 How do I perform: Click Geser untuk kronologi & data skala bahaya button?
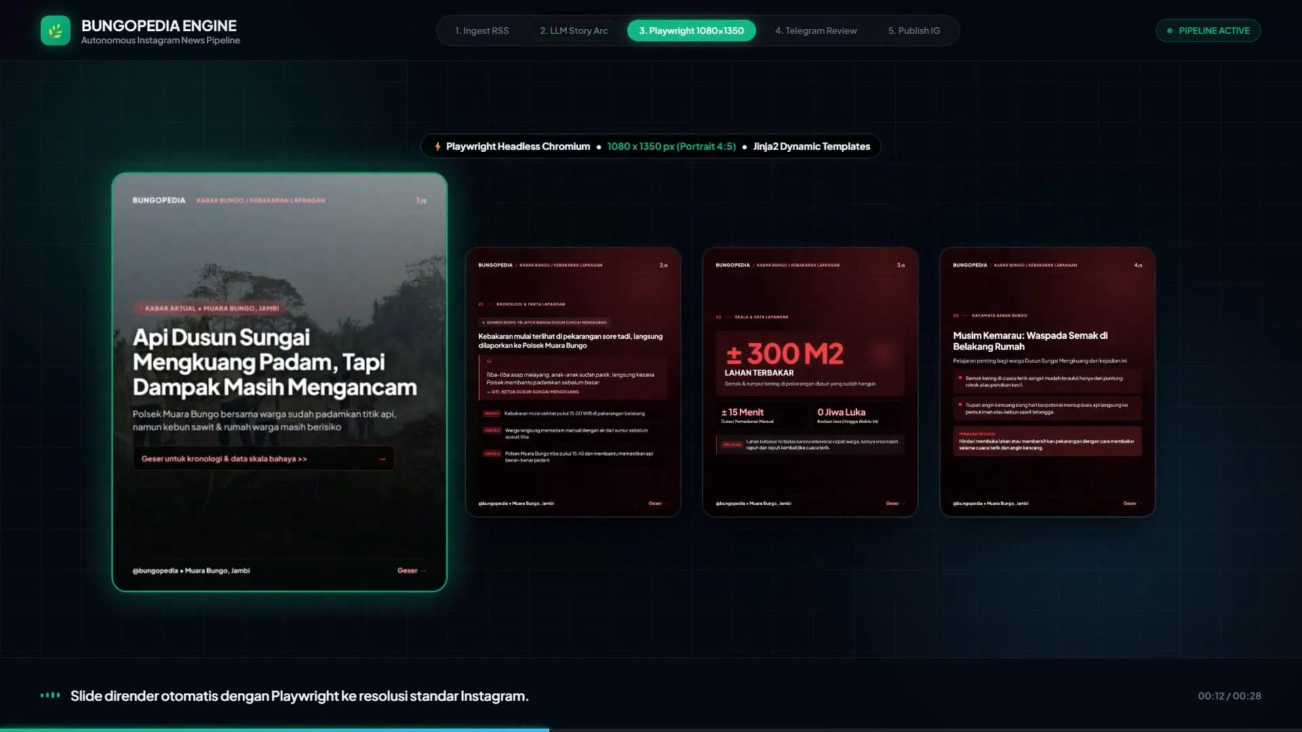coord(264,459)
